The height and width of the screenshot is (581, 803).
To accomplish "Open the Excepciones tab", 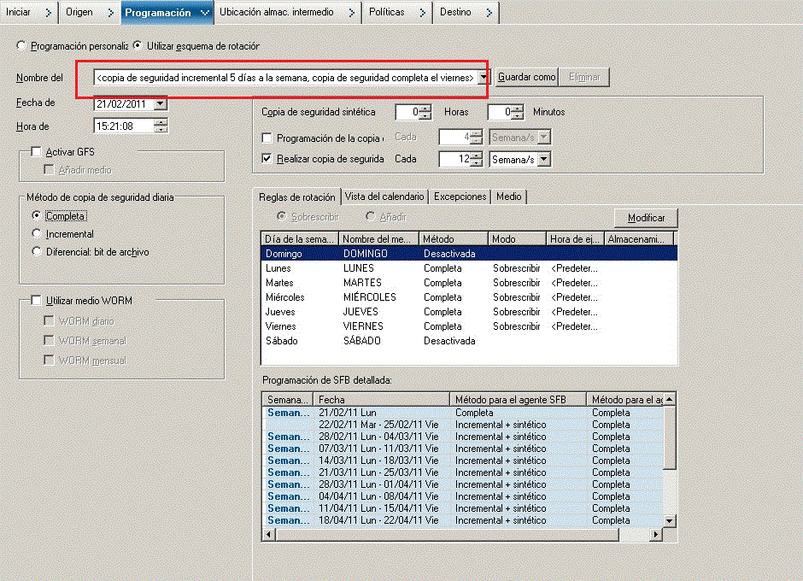I will 460,197.
